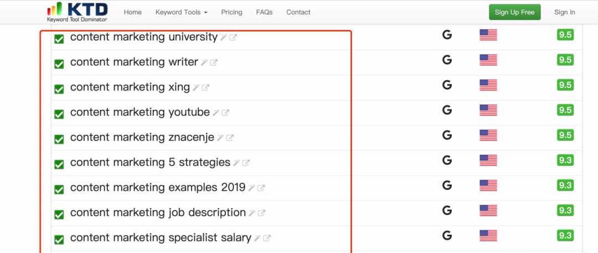Click US flag in '5 strategies' row
This screenshot has width=598, height=253.
click(488, 160)
